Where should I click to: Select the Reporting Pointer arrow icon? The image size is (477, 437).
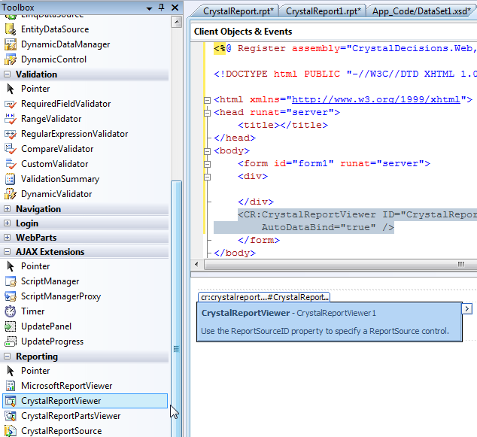pos(10,371)
